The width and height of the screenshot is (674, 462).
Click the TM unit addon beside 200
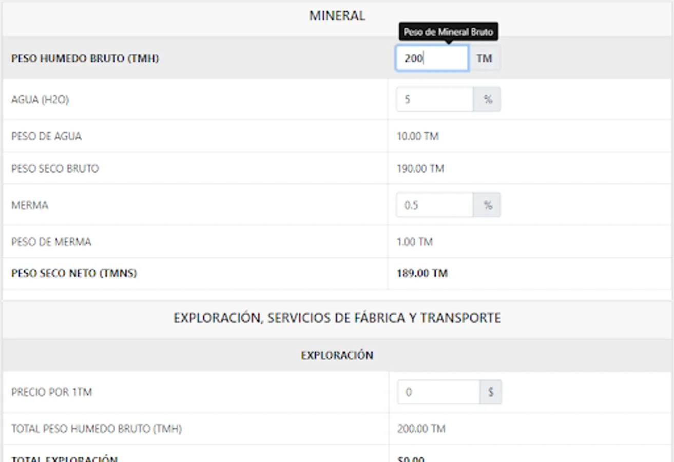pyautogui.click(x=484, y=59)
